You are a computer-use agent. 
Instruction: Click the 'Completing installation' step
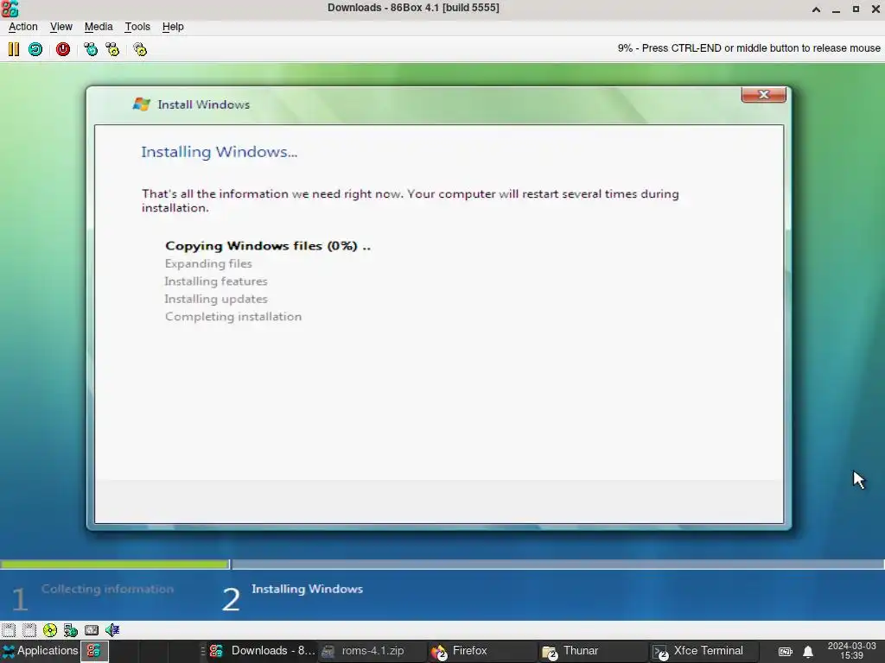click(x=233, y=316)
